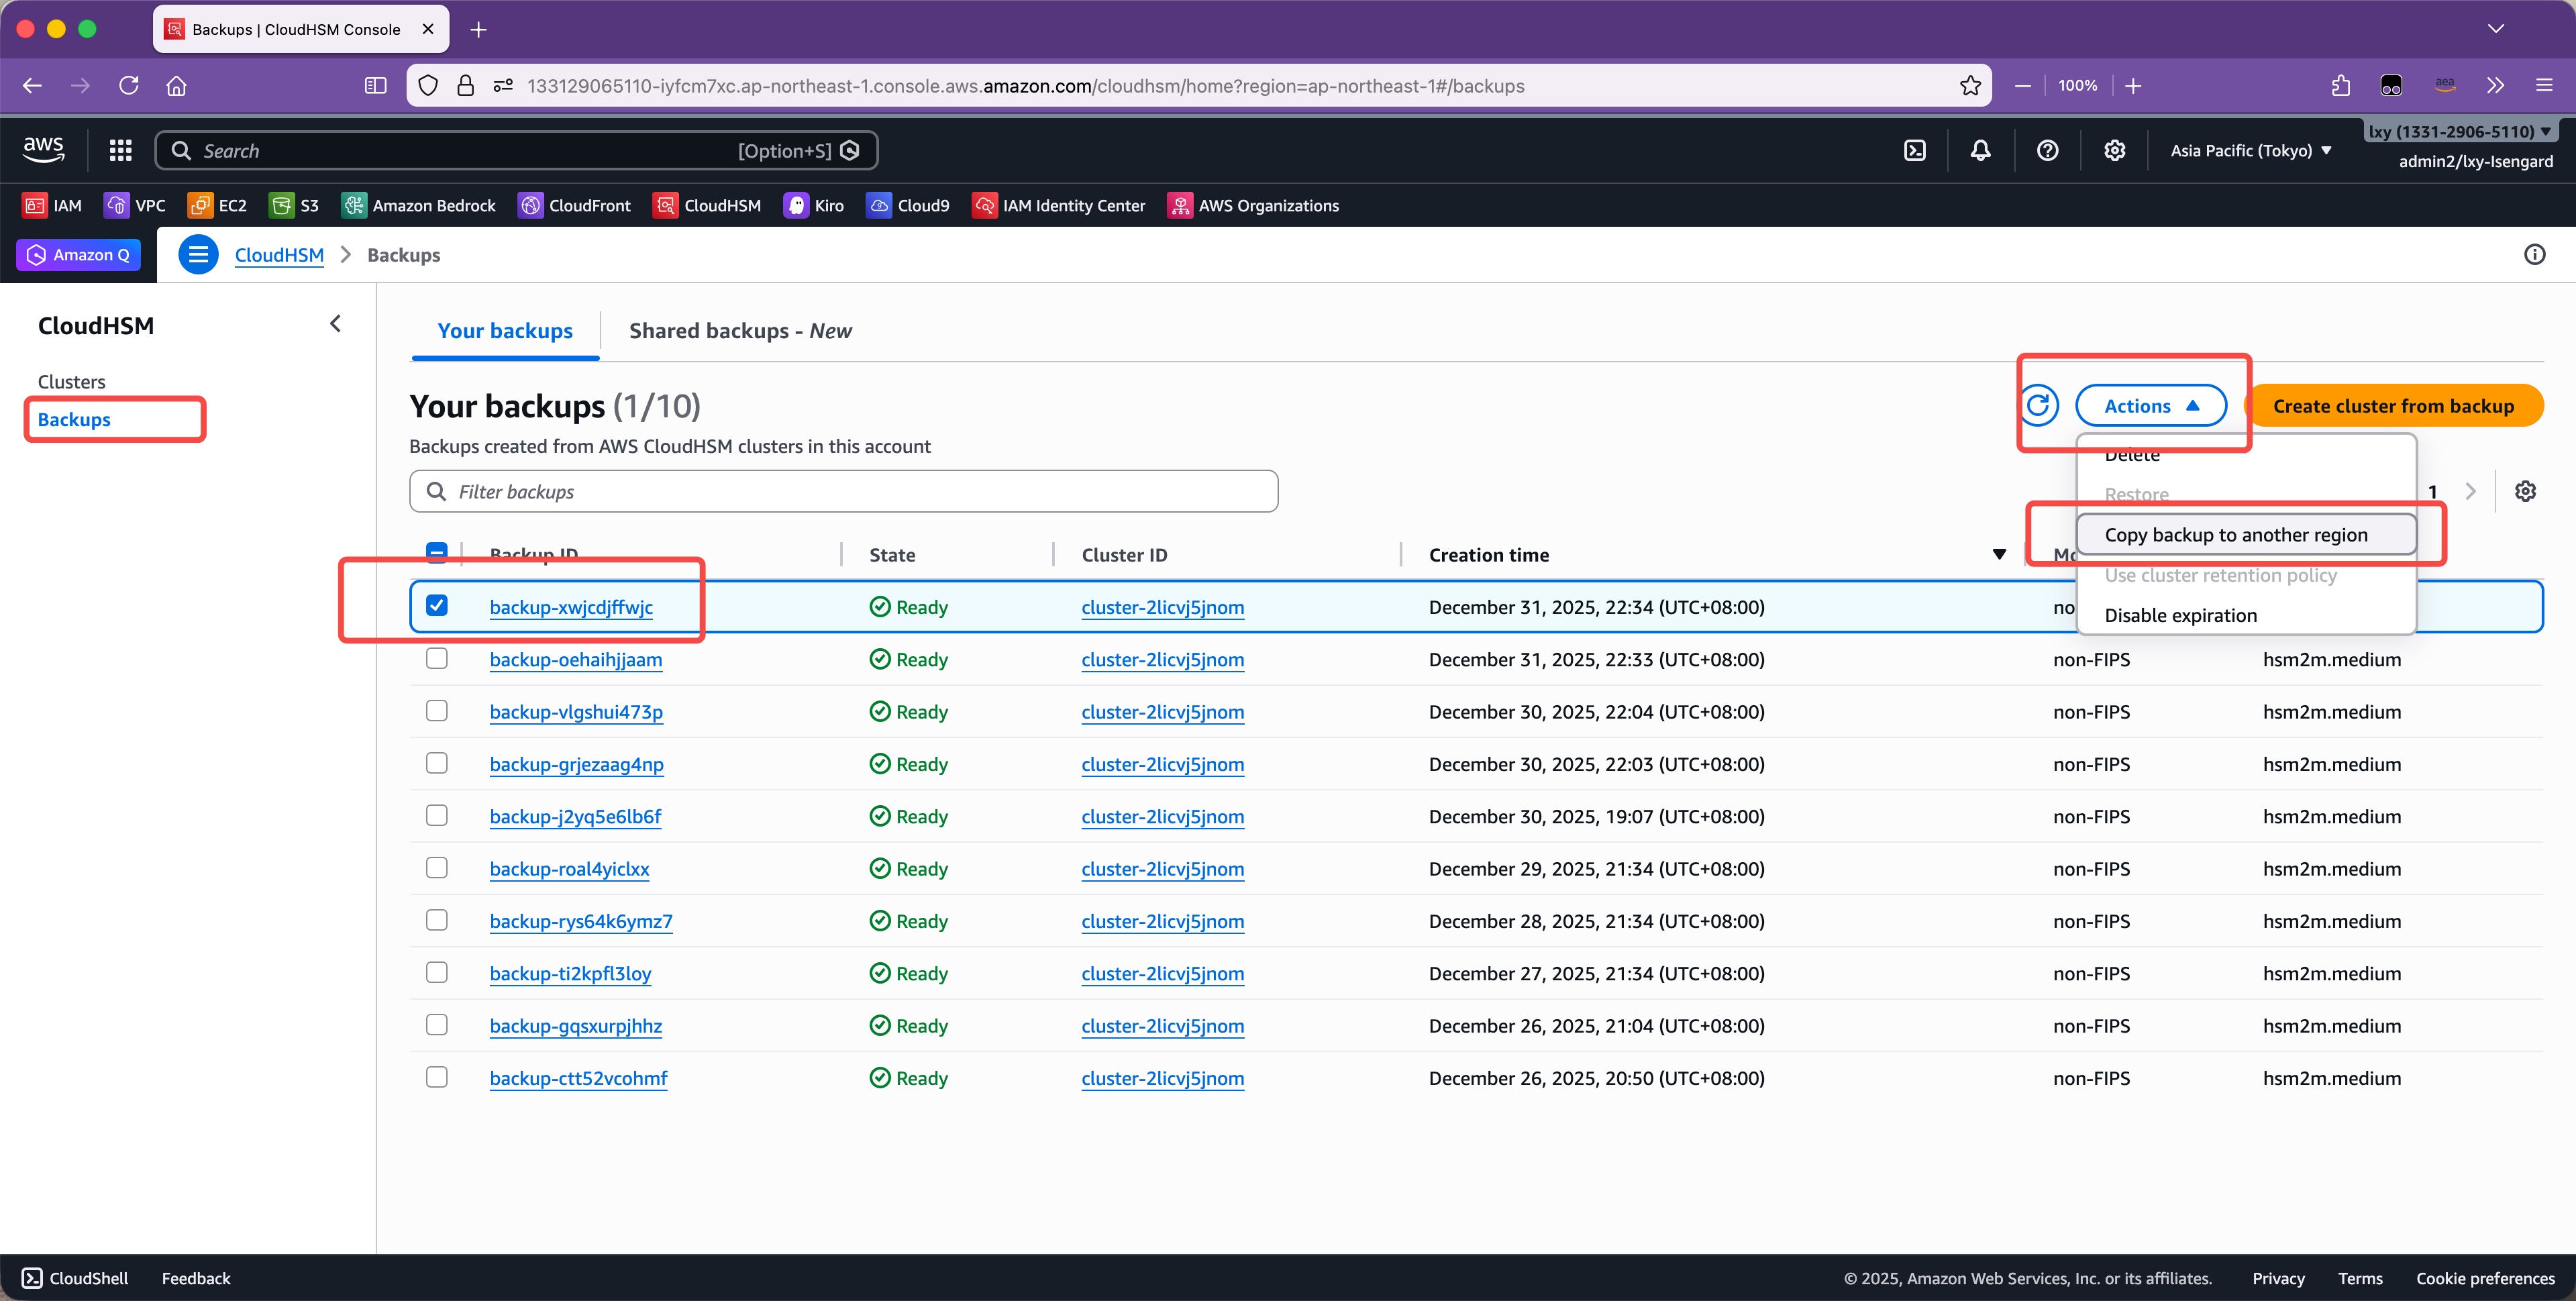Select the backup-oehaihjjaam checkbox
The image size is (2576, 1301).
click(x=437, y=659)
